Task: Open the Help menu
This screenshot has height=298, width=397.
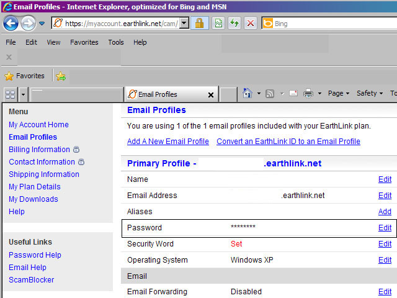Action: (x=140, y=42)
